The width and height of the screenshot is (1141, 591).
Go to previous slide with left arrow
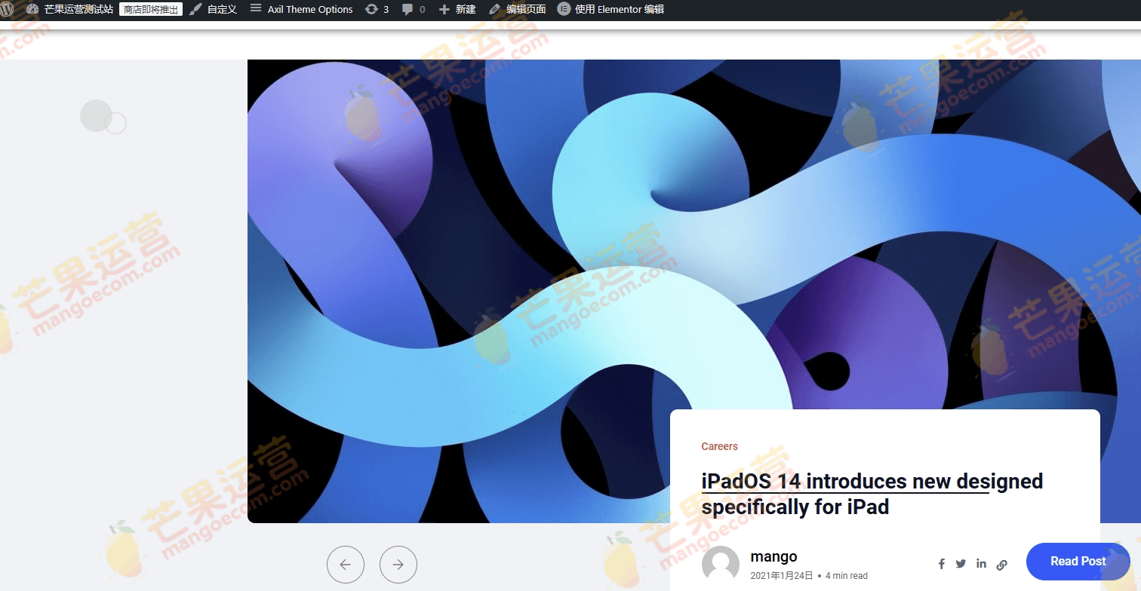click(346, 565)
